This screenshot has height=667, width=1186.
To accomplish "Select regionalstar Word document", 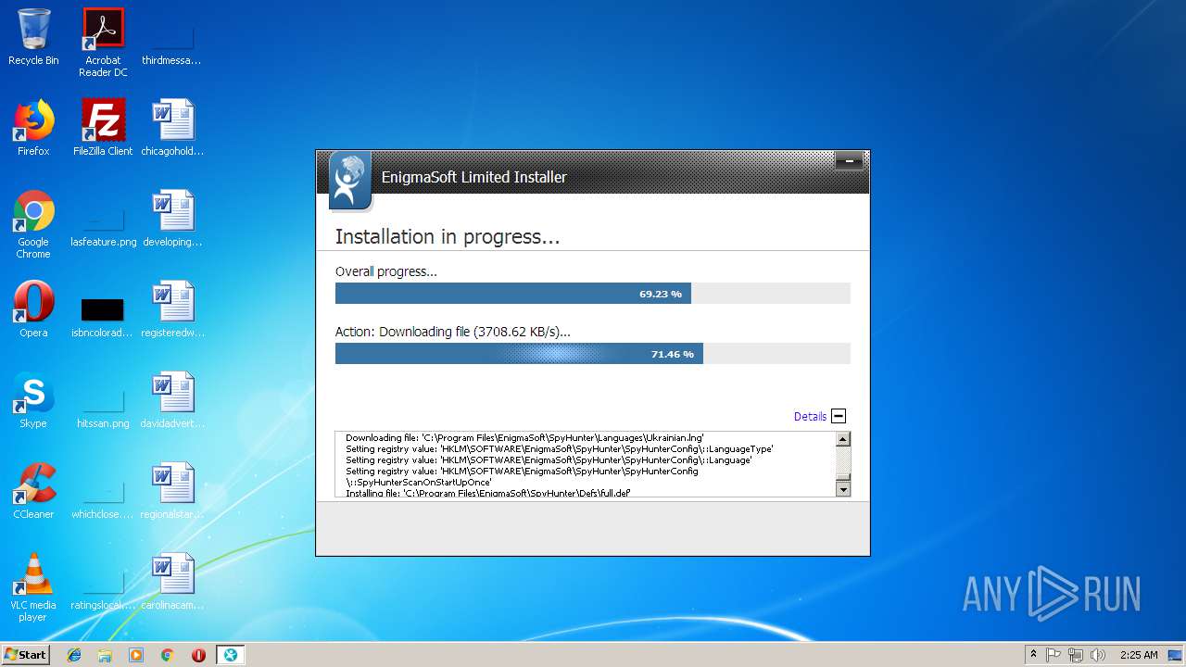I will (x=172, y=491).
